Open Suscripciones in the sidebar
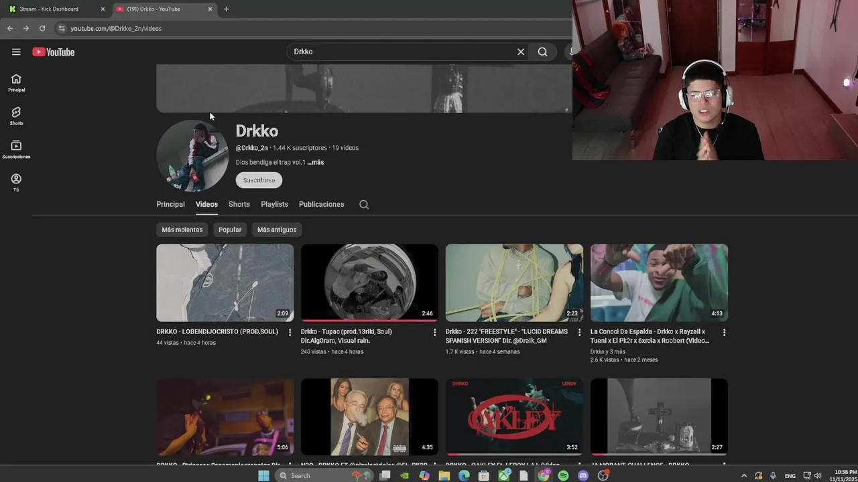The height and width of the screenshot is (482, 858). [x=16, y=150]
